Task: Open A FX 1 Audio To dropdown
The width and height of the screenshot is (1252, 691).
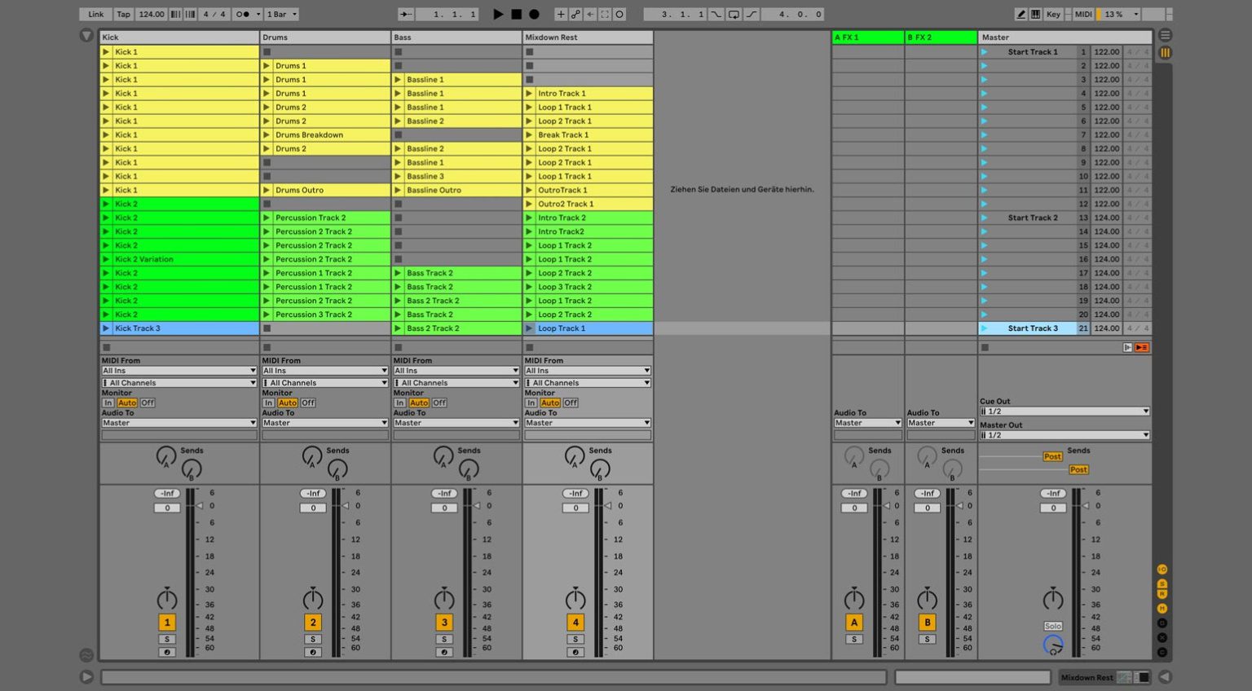Action: click(x=867, y=423)
